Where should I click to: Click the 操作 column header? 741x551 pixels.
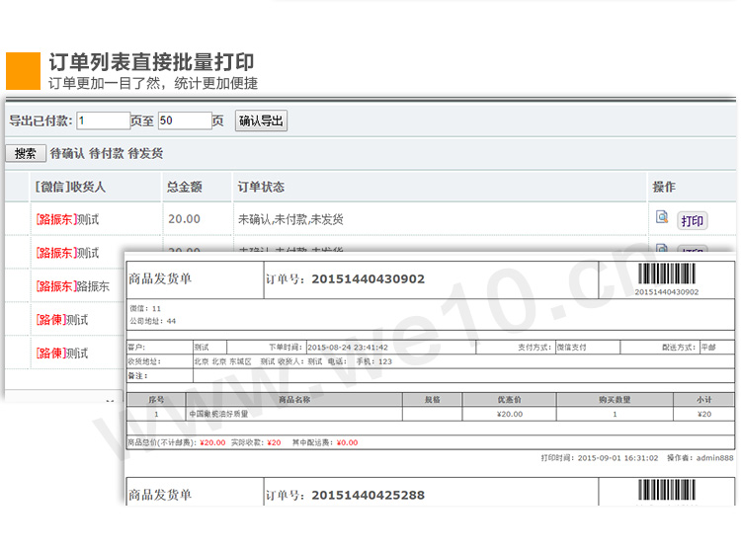664,187
